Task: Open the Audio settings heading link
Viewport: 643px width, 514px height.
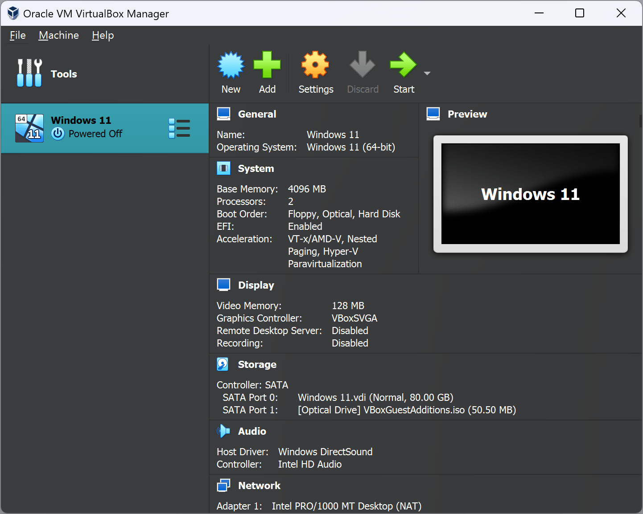Action: coord(252,431)
